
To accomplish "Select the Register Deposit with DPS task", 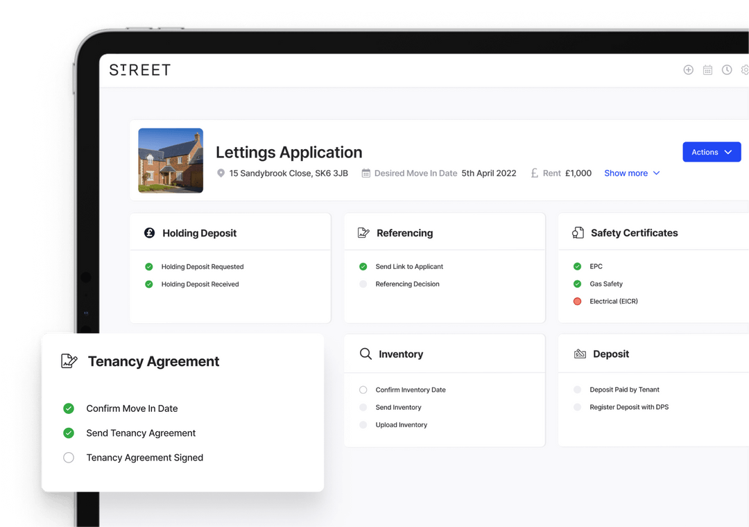I will [x=628, y=407].
